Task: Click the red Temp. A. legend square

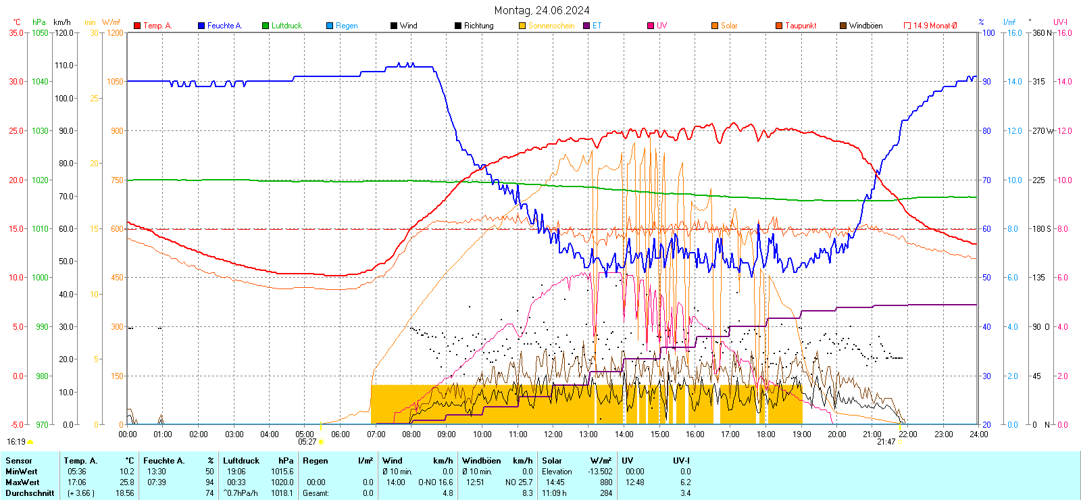Action: pyautogui.click(x=137, y=26)
